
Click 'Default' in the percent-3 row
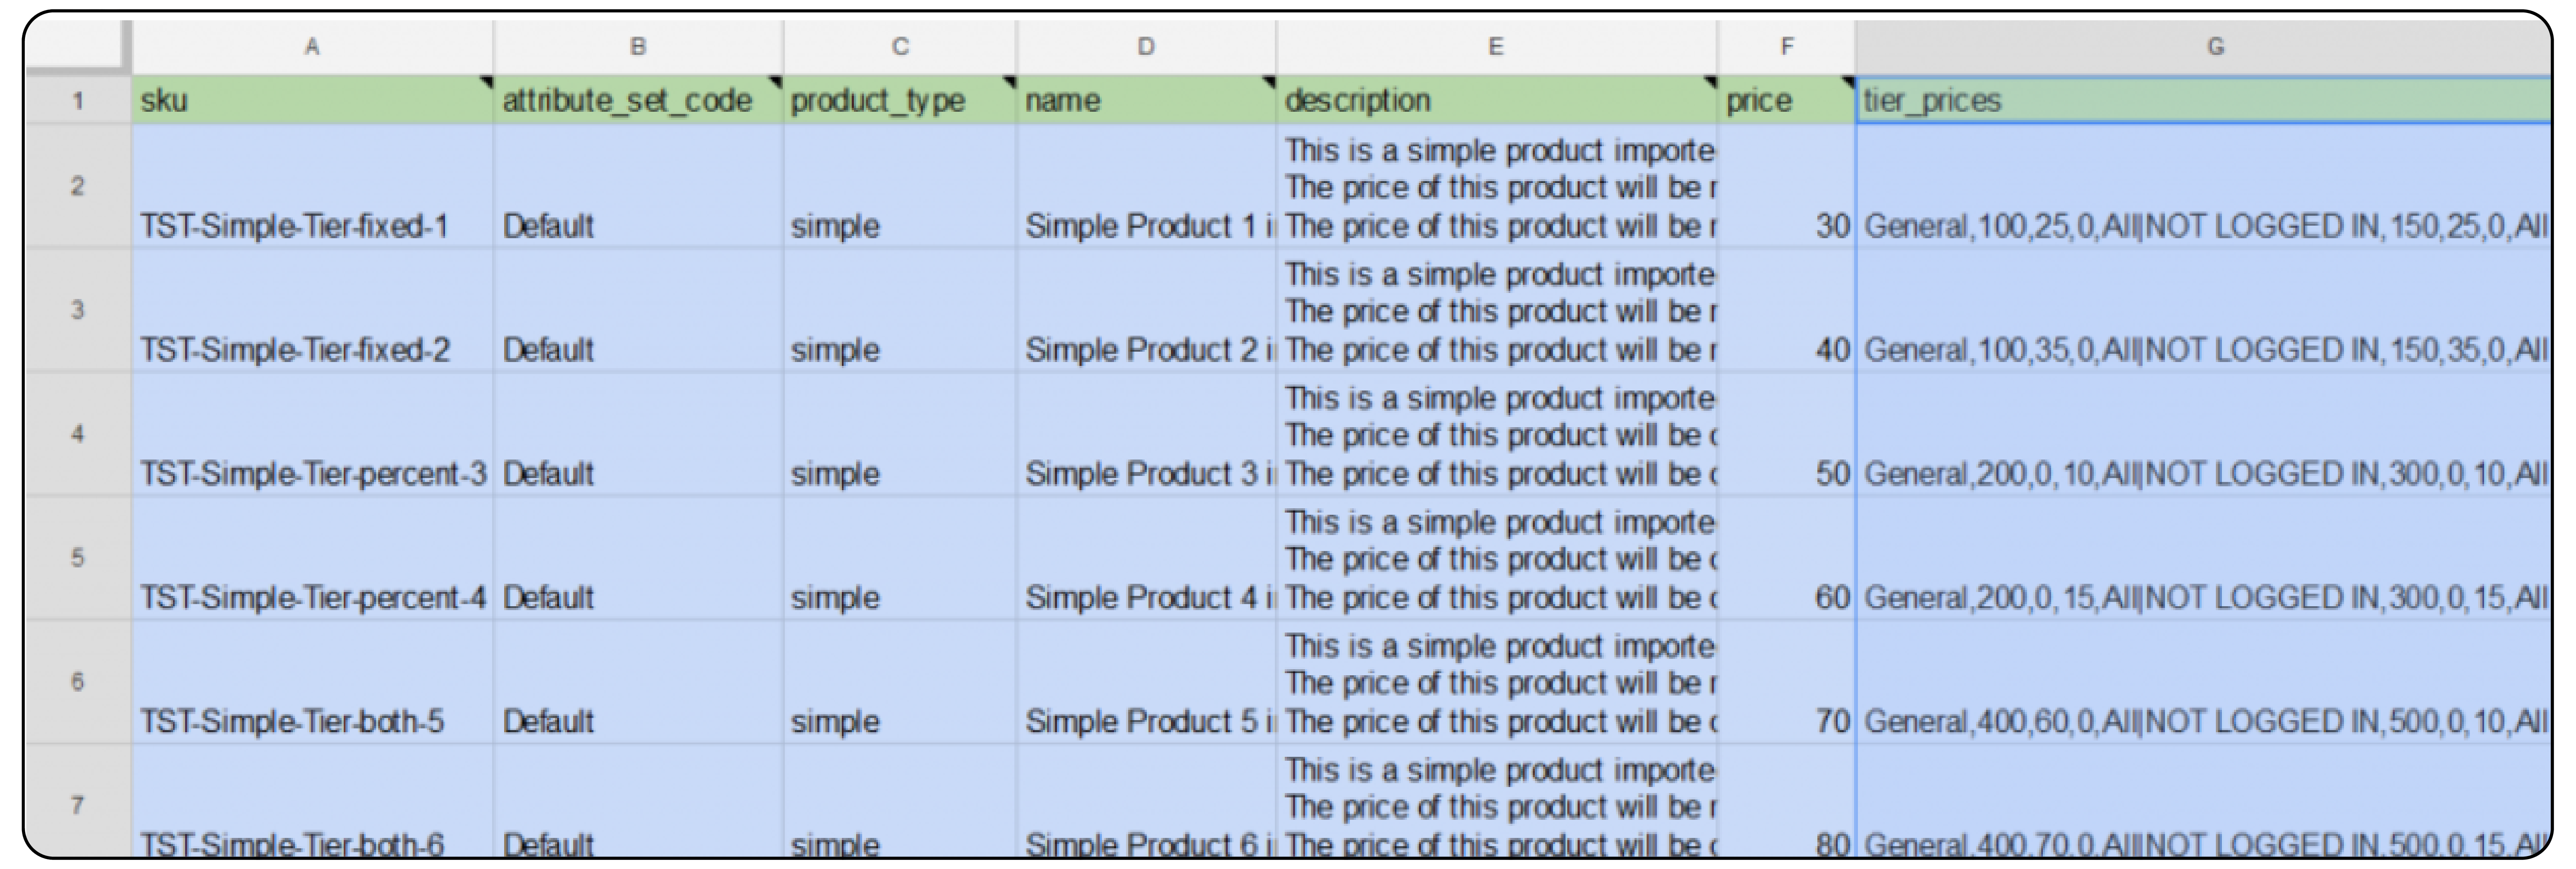click(x=638, y=434)
